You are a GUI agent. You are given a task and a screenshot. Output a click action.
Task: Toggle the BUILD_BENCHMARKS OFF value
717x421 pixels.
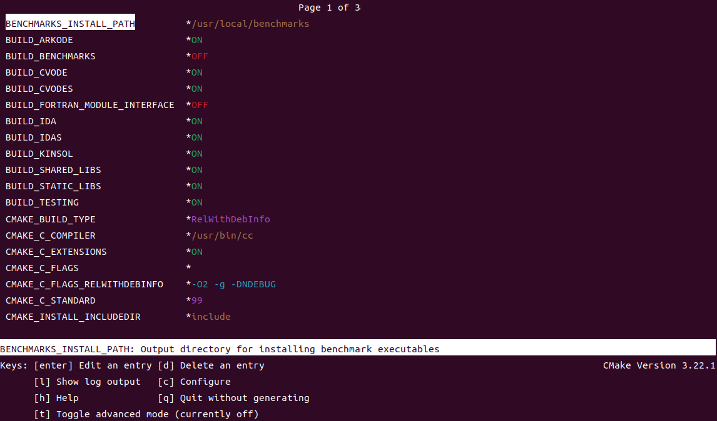pyautogui.click(x=200, y=56)
